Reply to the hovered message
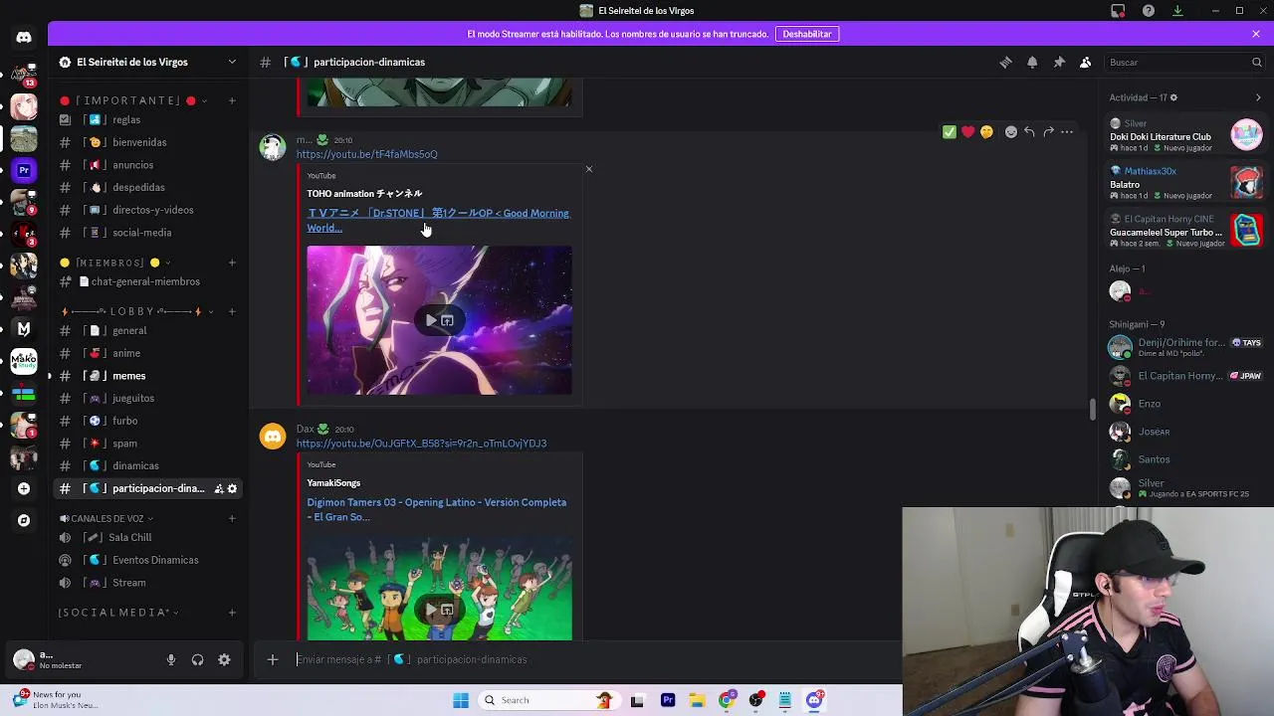 pos(1029,131)
